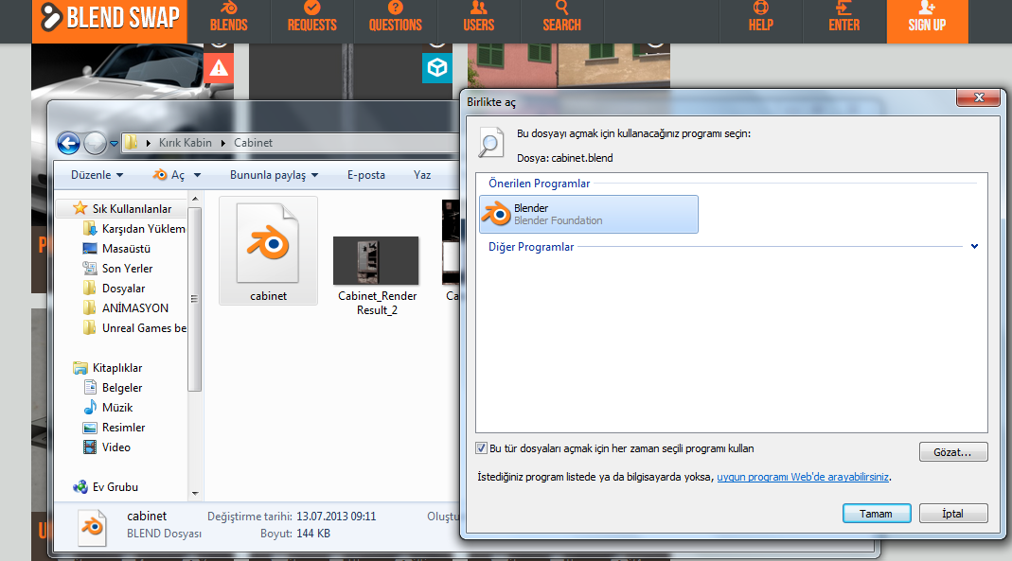Toggle always use selected program checkbox

tap(482, 448)
